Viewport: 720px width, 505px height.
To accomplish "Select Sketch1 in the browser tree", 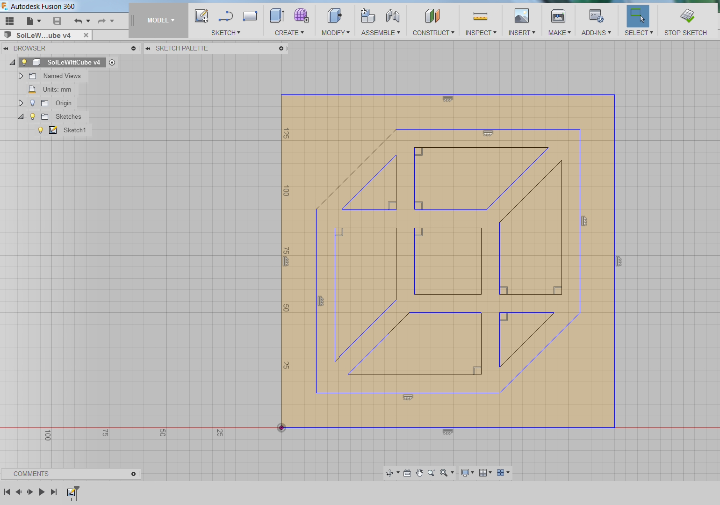I will [x=75, y=130].
